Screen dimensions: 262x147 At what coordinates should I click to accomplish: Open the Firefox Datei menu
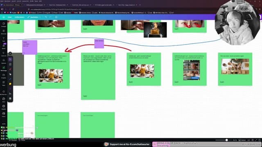tap(2, 1)
